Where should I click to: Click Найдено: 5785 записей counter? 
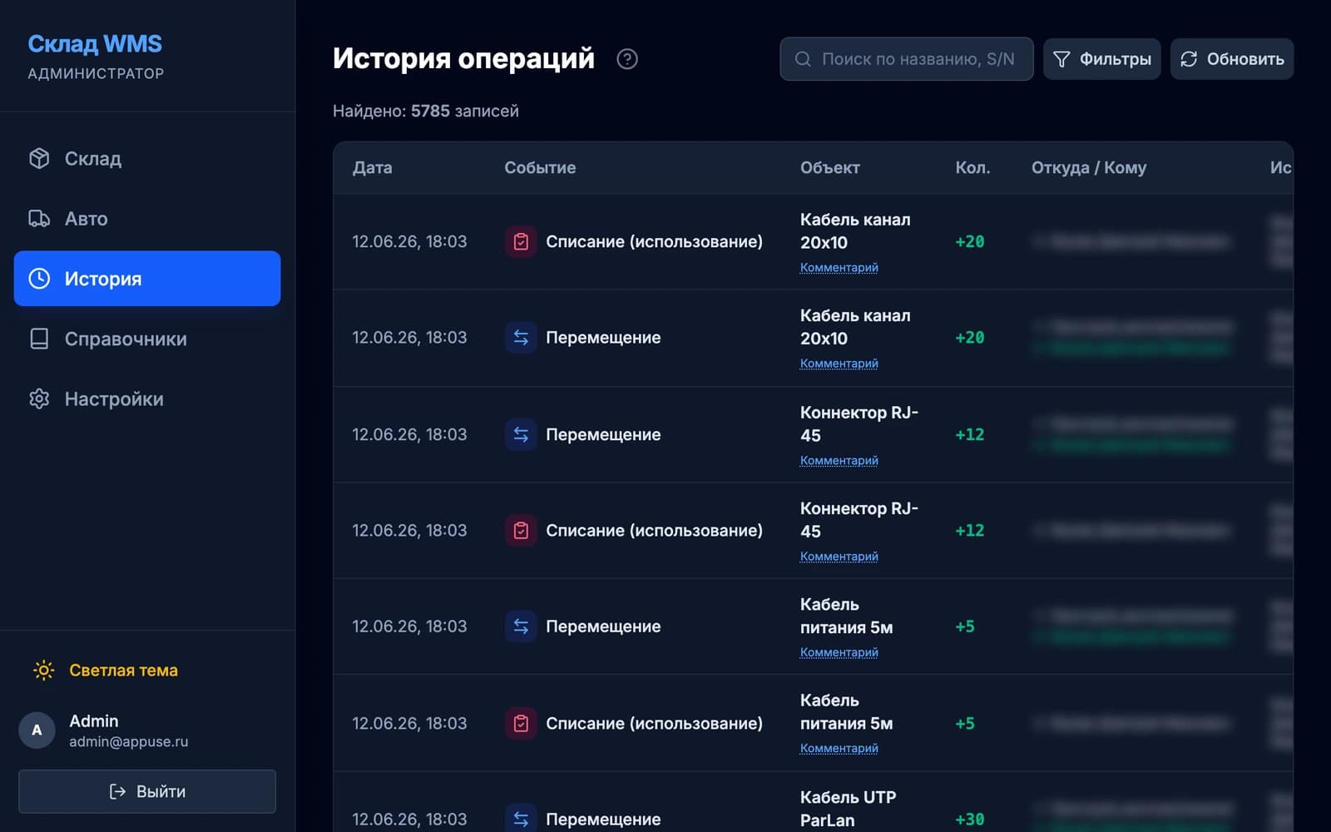425,111
